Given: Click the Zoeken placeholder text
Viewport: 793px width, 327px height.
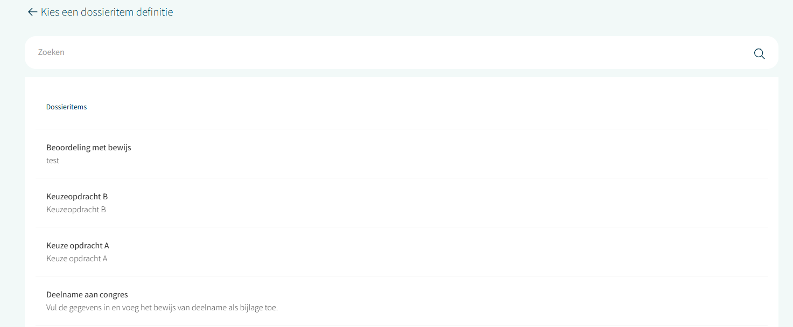Looking at the screenshot, I should tap(51, 52).
